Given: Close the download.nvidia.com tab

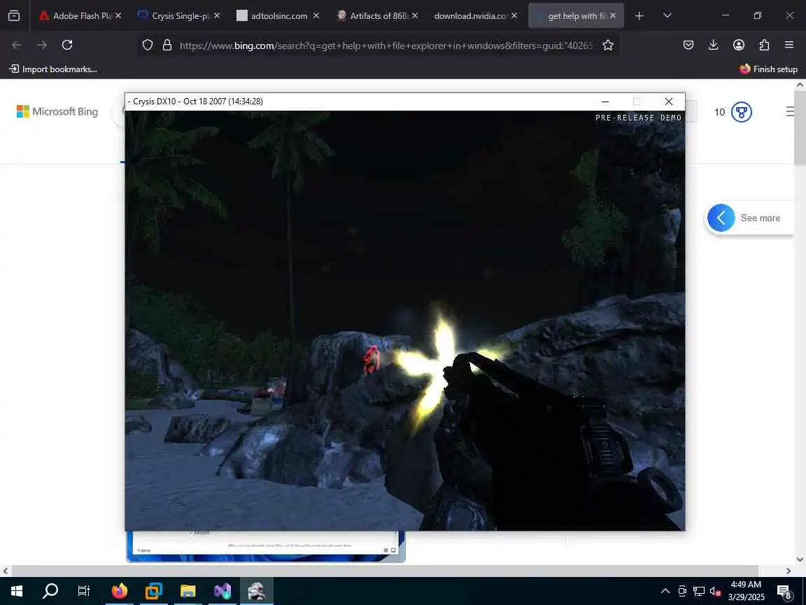Looking at the screenshot, I should tap(514, 16).
